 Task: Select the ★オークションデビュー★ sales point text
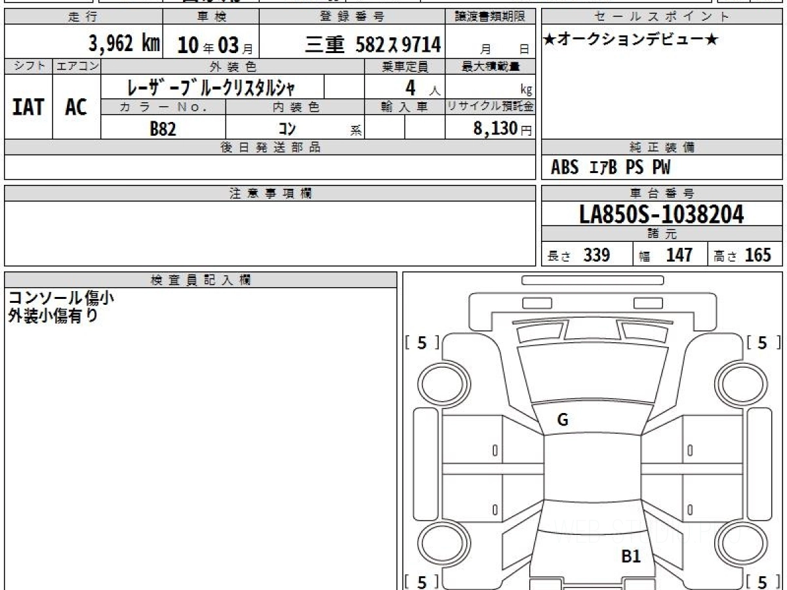(631, 40)
